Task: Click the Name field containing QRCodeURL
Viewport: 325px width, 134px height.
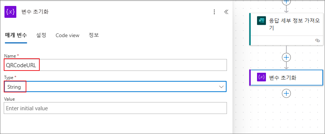Action: (x=115, y=65)
